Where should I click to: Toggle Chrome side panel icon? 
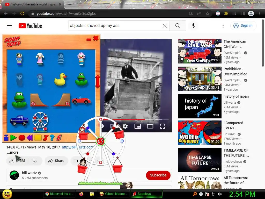click(x=243, y=13)
